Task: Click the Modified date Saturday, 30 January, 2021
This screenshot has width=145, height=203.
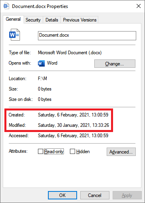Action: [73, 125]
